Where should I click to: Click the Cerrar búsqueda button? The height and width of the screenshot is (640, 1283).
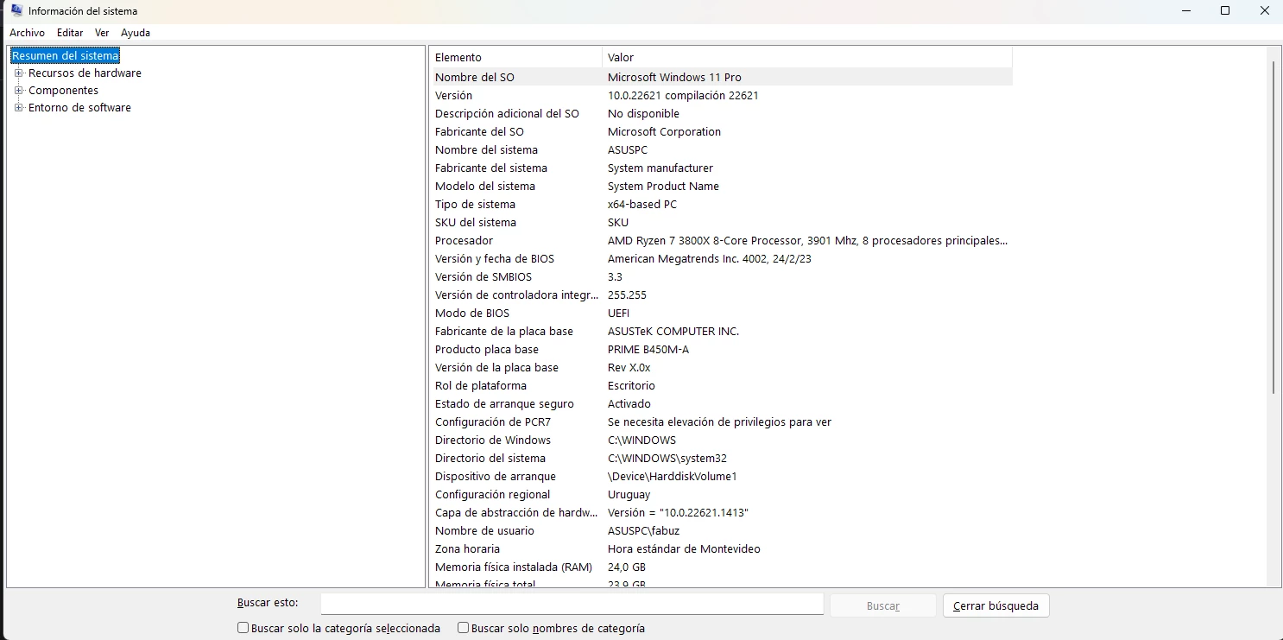click(x=995, y=605)
